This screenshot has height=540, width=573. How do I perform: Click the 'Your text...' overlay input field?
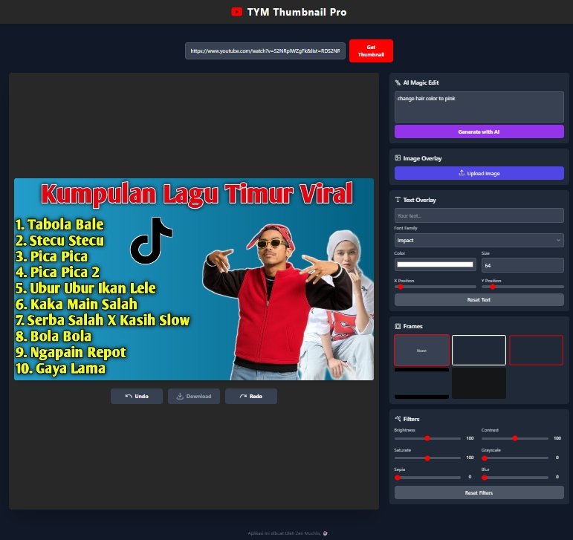tap(479, 215)
